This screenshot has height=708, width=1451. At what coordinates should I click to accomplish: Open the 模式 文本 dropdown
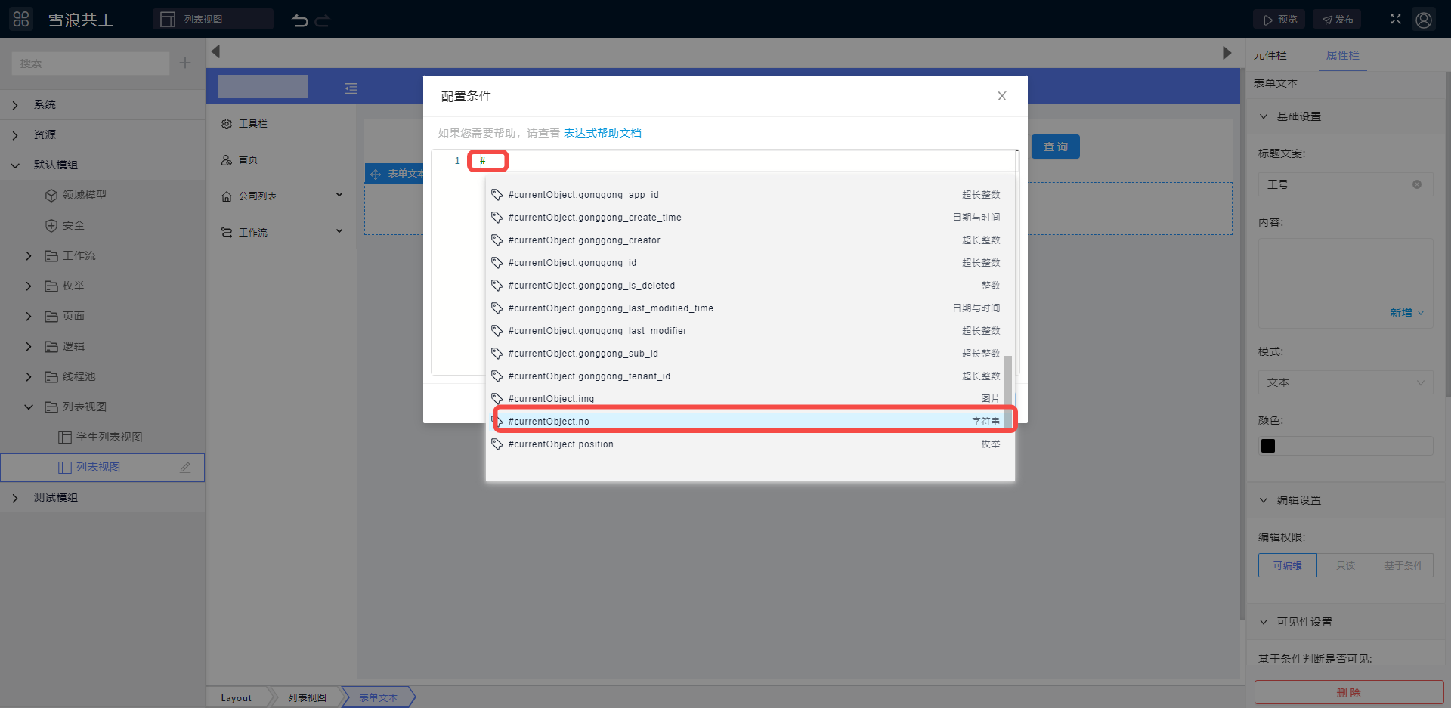pyautogui.click(x=1345, y=382)
